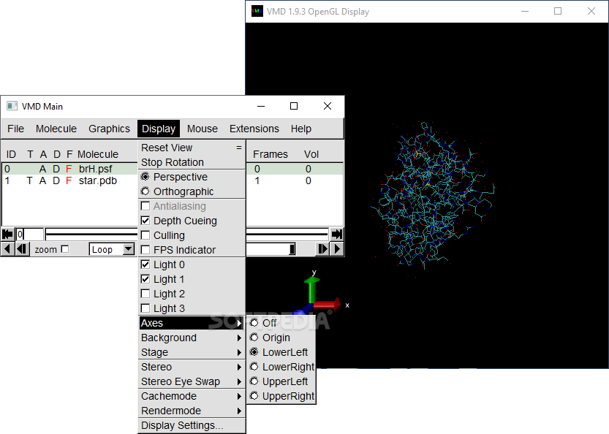Turn on Light 2
Screen dimensions: 609x434
[145, 294]
